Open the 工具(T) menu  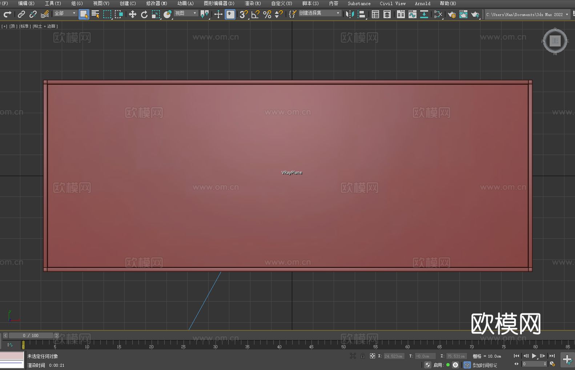[53, 3]
